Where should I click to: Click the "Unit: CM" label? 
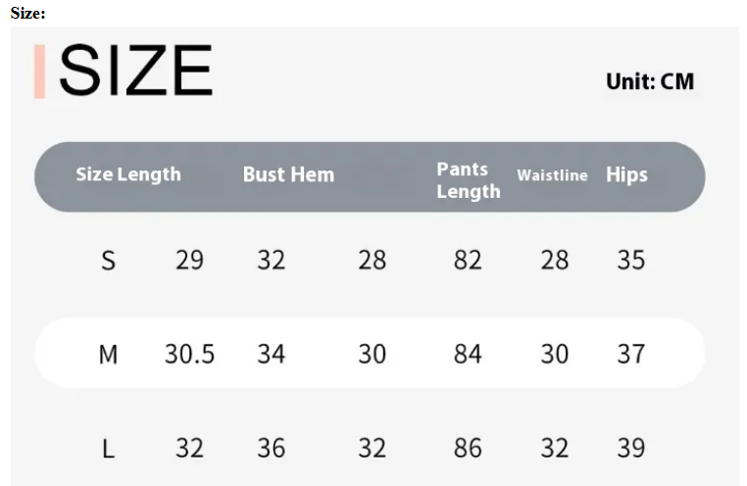point(650,81)
